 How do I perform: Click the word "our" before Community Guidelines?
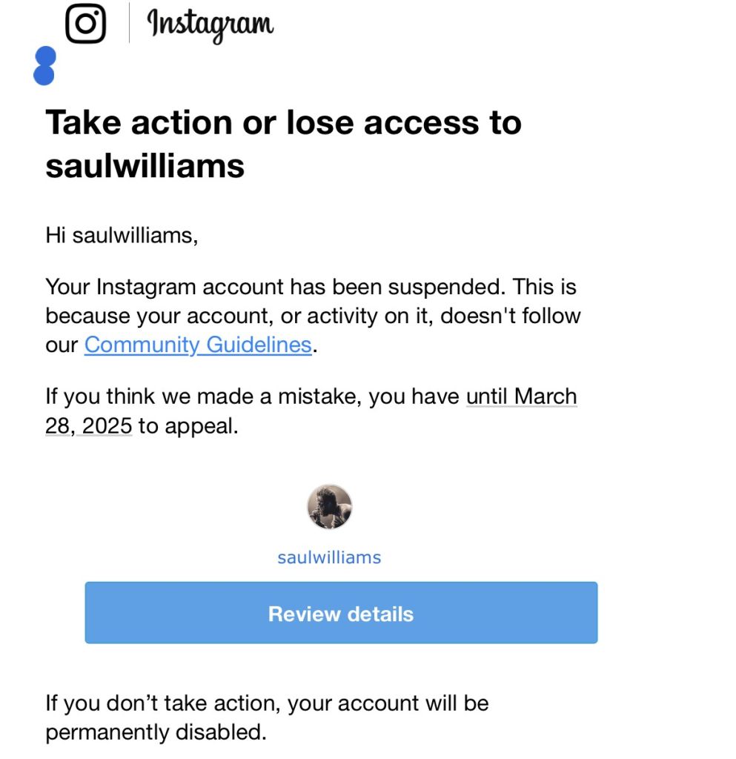click(62, 345)
